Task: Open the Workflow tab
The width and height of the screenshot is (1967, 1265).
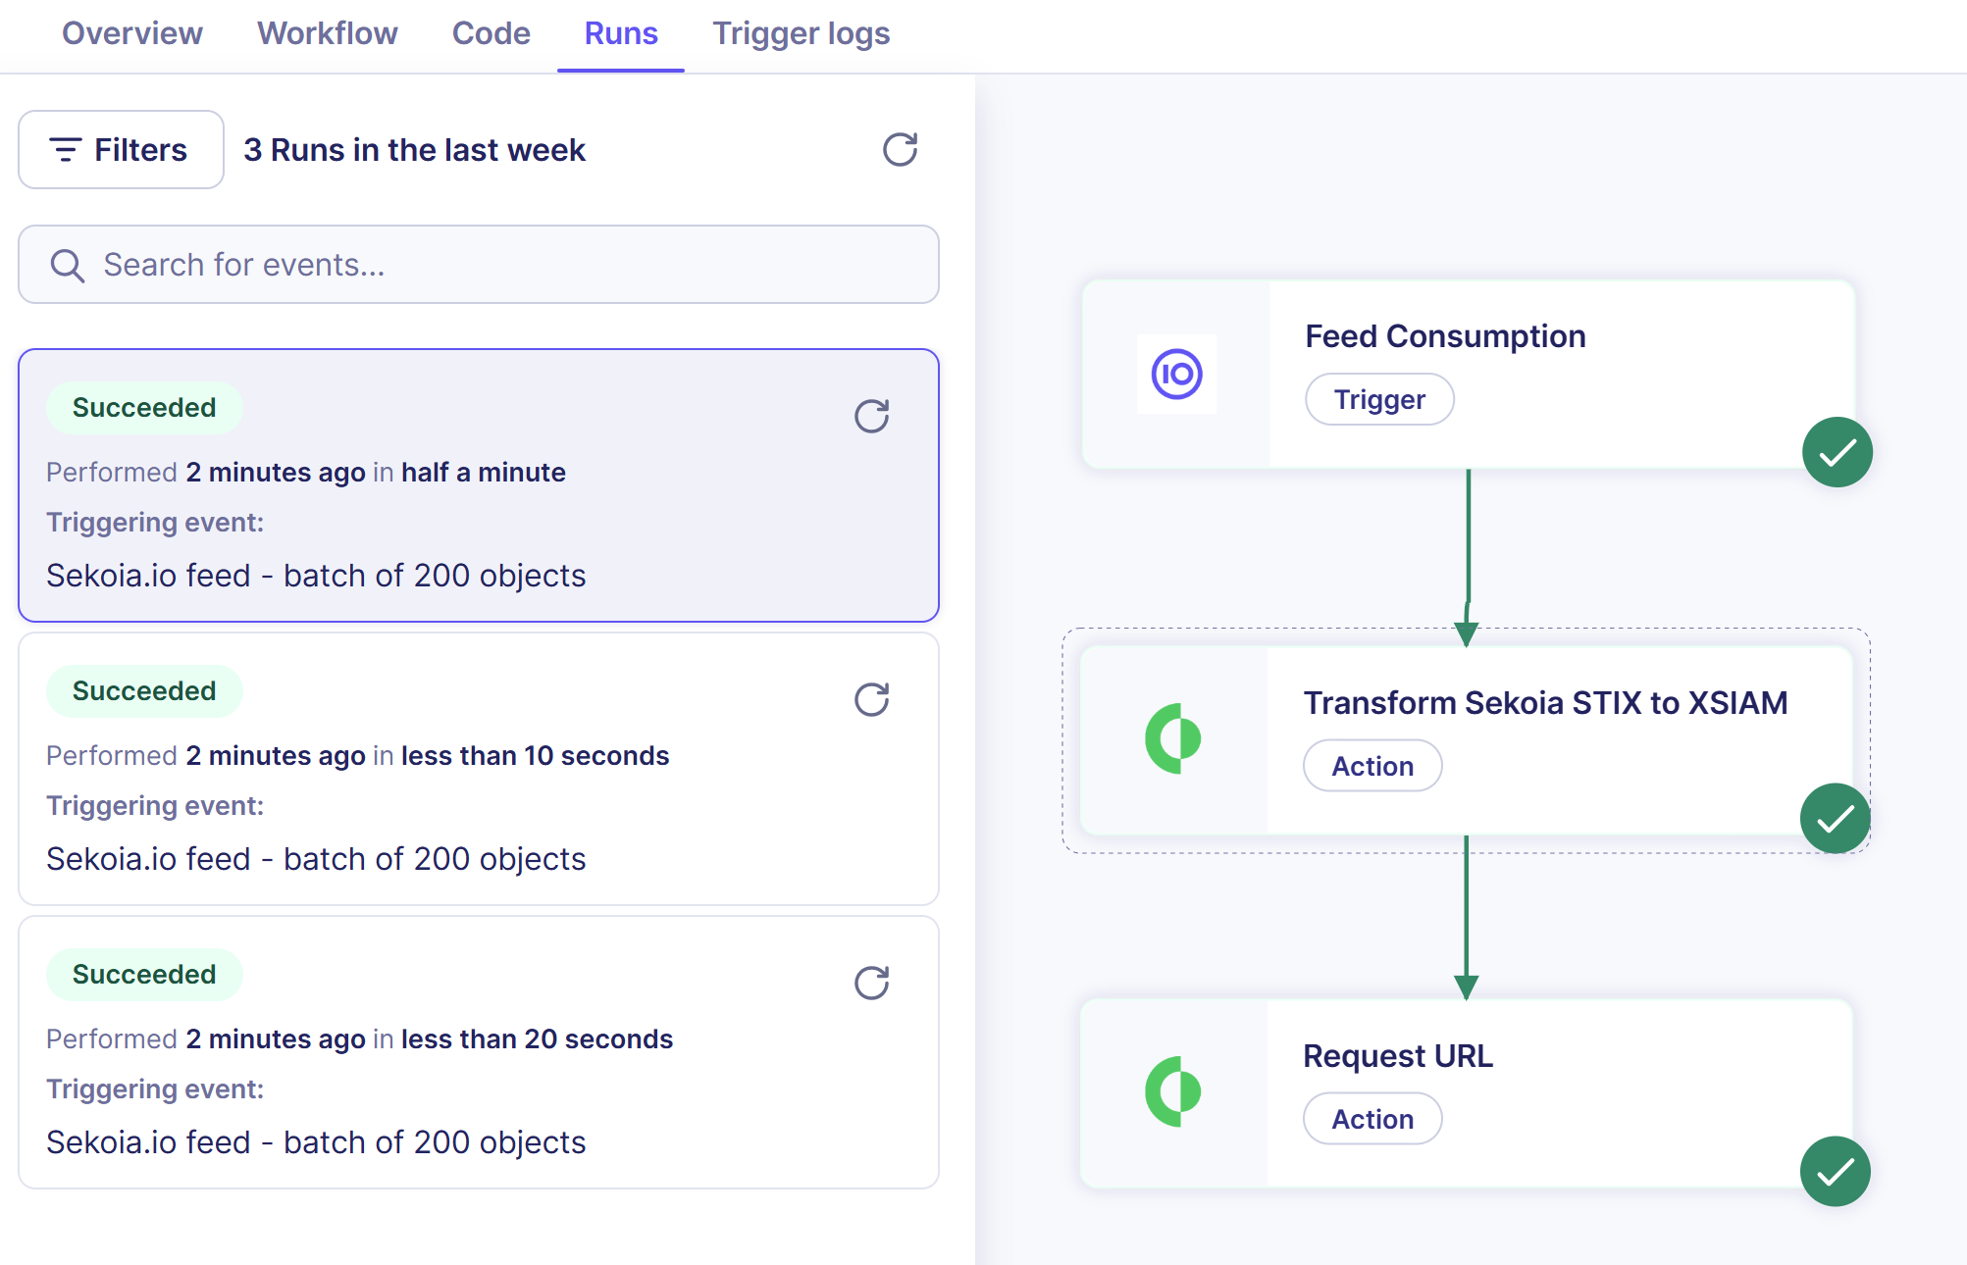Action: pyautogui.click(x=328, y=33)
